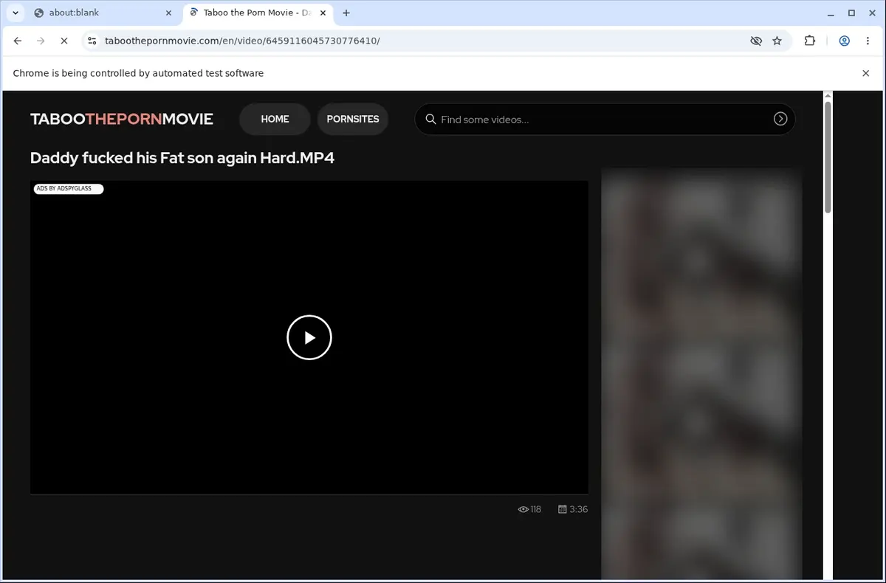The height and width of the screenshot is (583, 886).
Task: Stop loading the page with X icon
Action: [63, 41]
